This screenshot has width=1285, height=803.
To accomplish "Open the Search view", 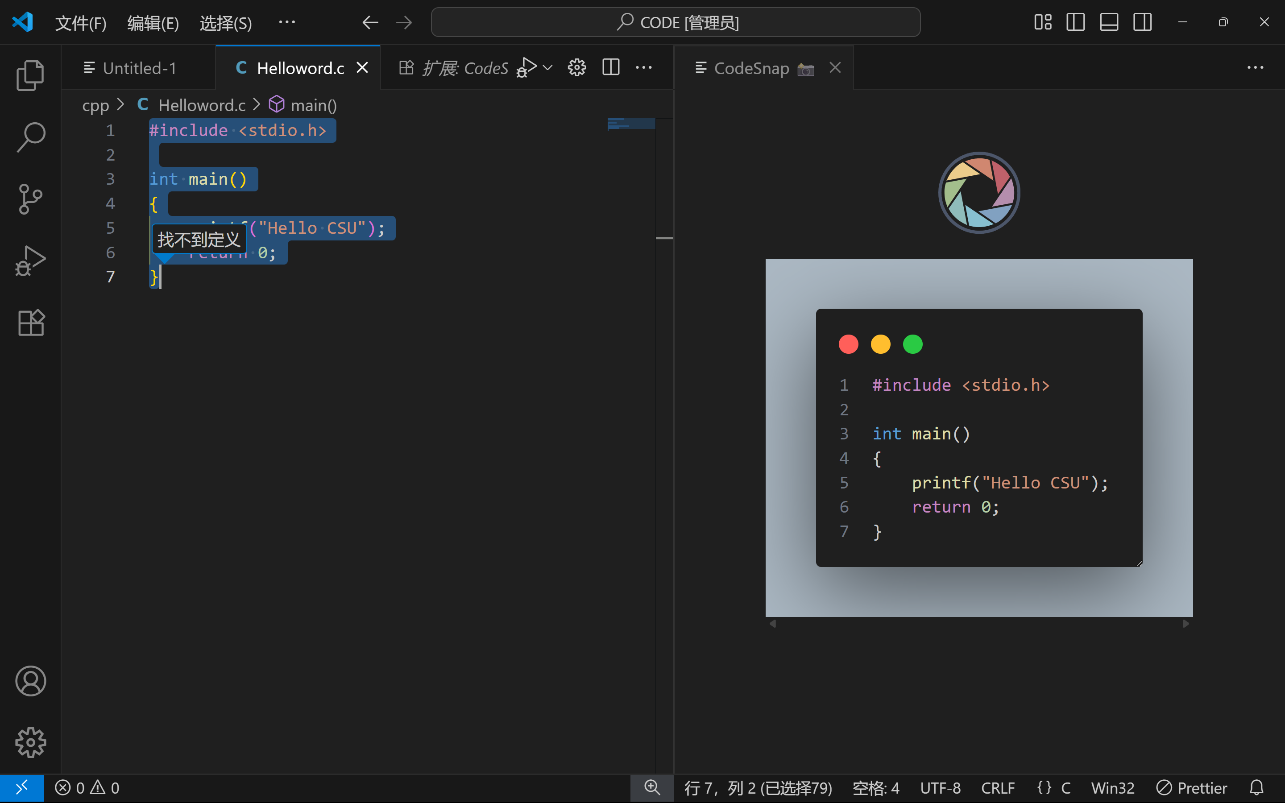I will click(x=30, y=137).
